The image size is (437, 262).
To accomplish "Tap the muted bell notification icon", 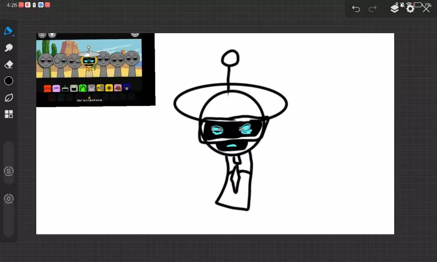I will [402, 4].
